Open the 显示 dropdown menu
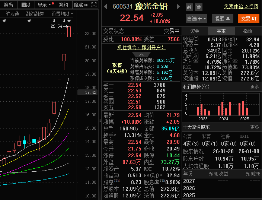The height and width of the screenshot is (200, 262). click(44, 5)
